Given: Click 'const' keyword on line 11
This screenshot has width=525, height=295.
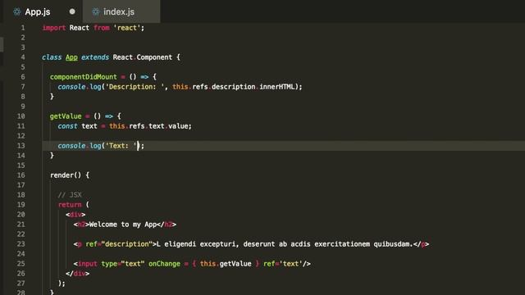Looking at the screenshot, I should coord(67,126).
